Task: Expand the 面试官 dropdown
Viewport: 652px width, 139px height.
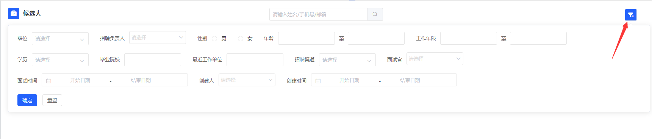Action: pos(435,59)
